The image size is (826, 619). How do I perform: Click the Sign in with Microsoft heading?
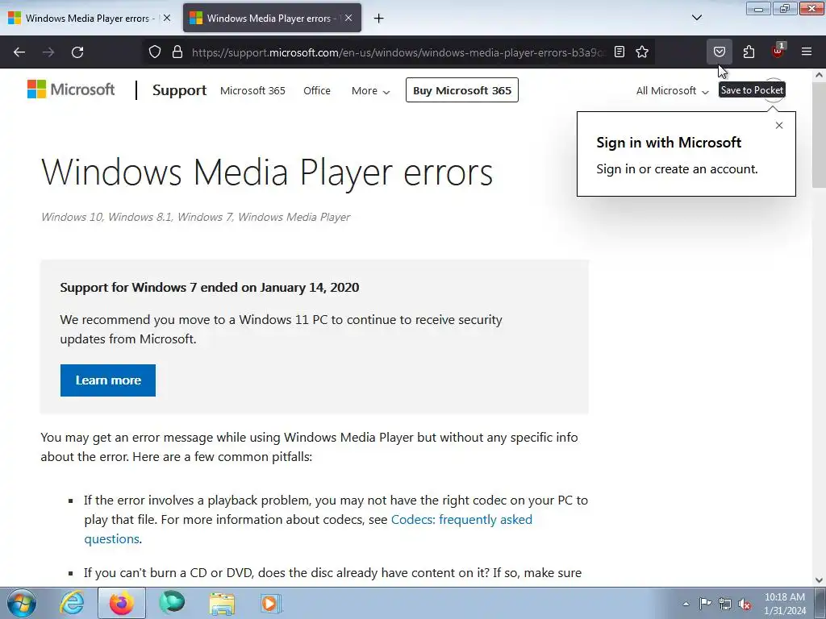click(x=669, y=143)
